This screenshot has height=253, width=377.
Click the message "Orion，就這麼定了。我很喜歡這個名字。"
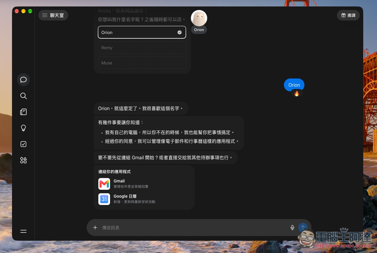pos(141,108)
